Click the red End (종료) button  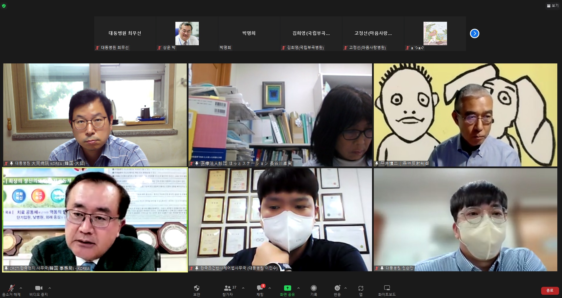coord(550,290)
